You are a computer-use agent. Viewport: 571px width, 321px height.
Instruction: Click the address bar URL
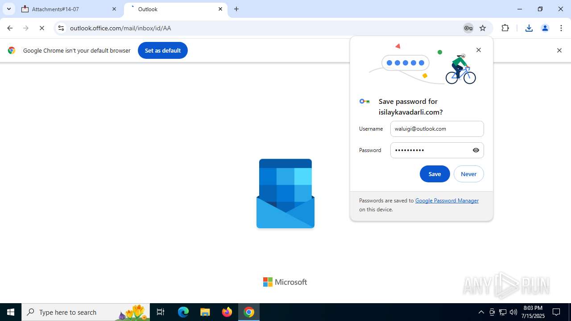tap(120, 28)
